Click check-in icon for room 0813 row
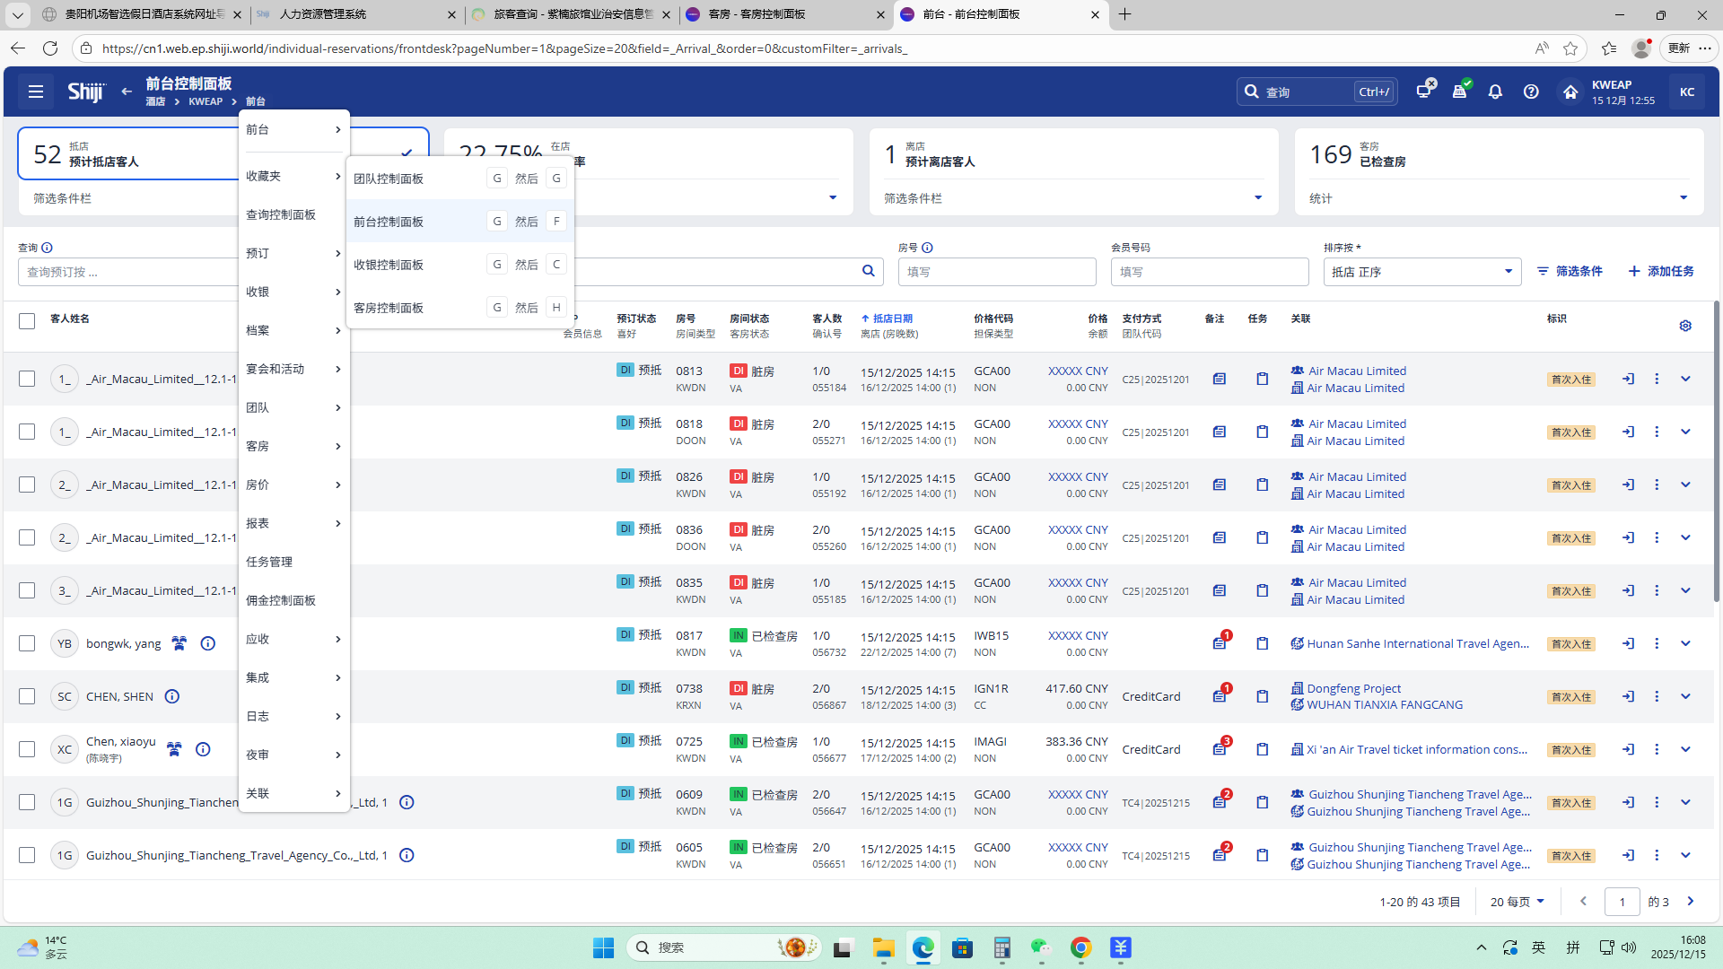 pos(1628,379)
